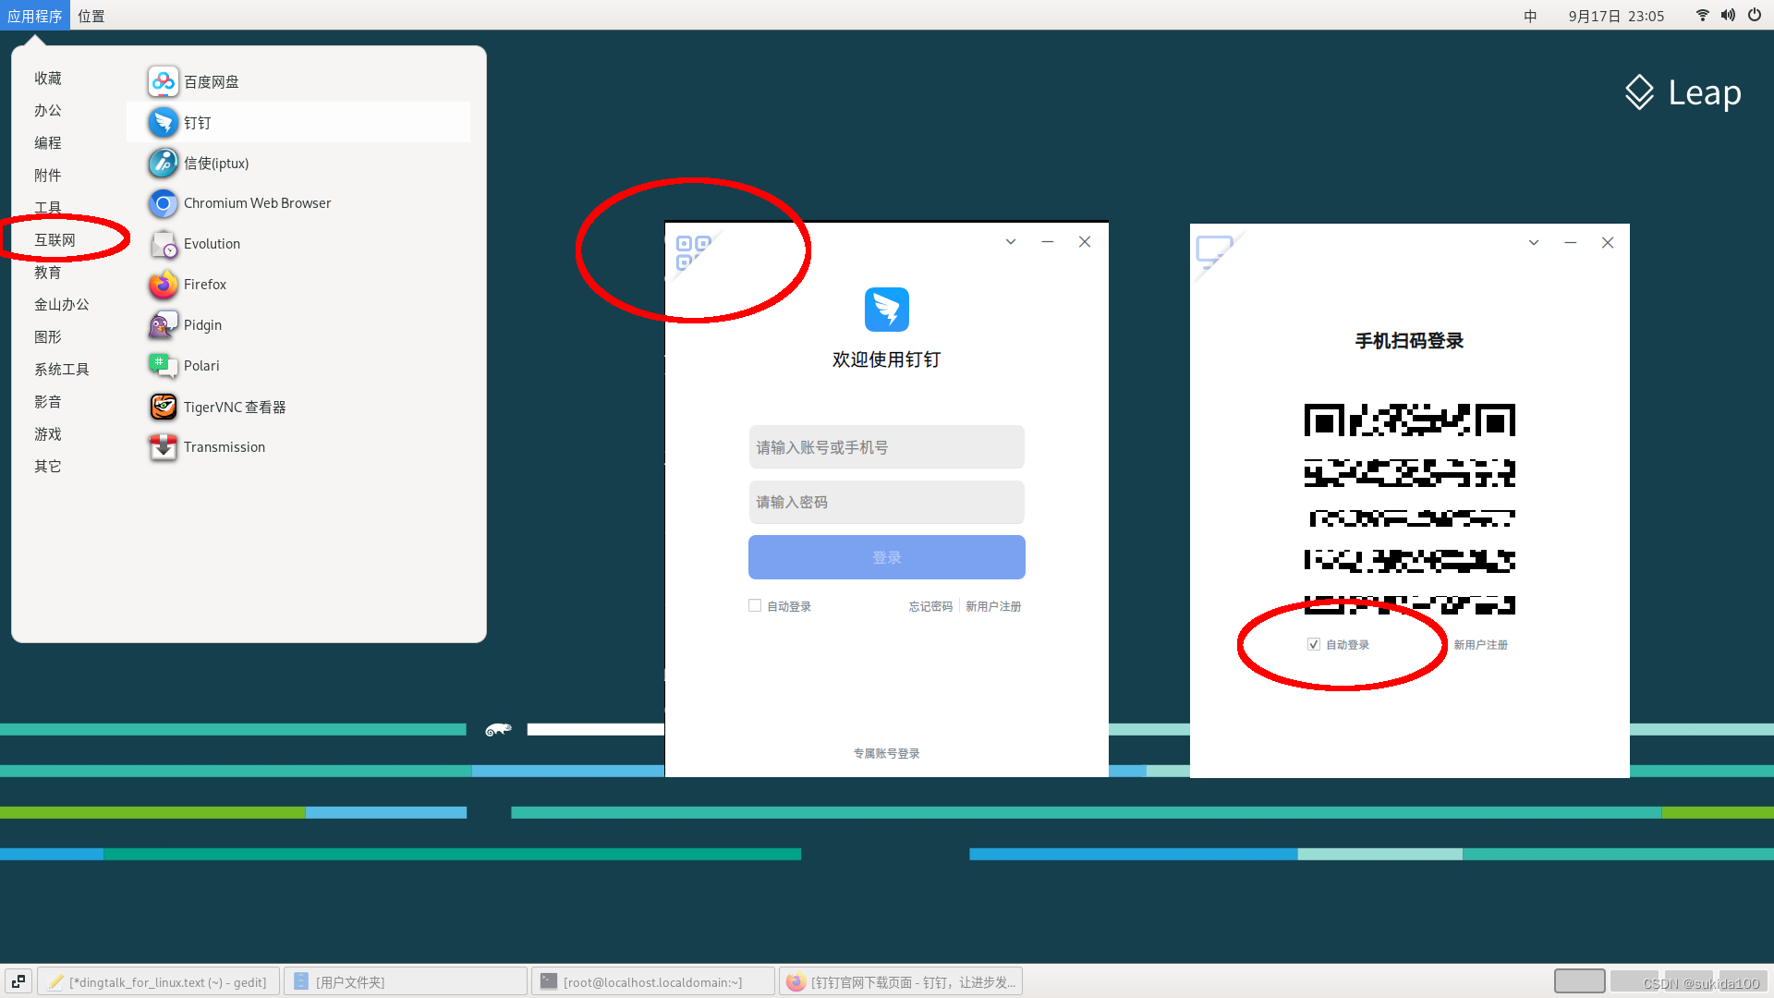The height and width of the screenshot is (998, 1774).
Task: Check 自动登录 in the password login window
Action: pos(755,606)
